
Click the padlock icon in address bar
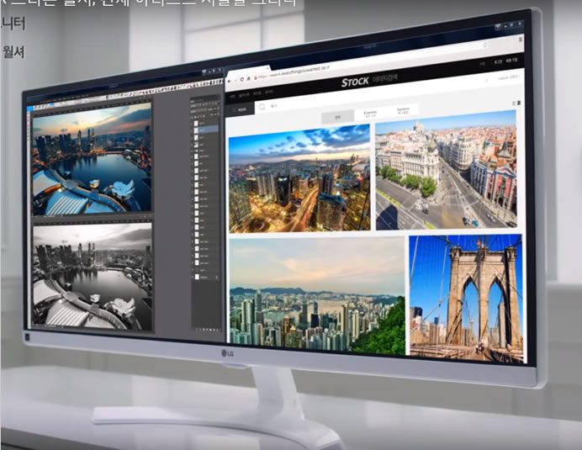[256, 77]
